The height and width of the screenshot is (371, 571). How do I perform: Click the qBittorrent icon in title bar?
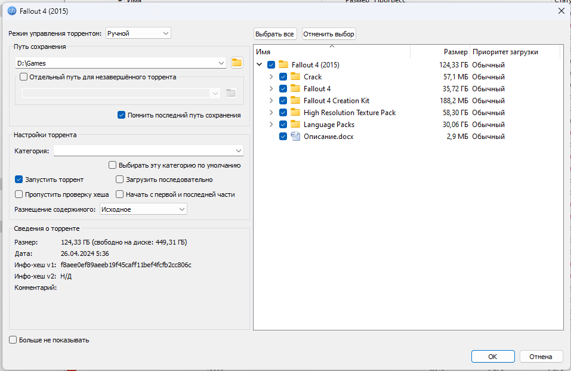coord(11,11)
